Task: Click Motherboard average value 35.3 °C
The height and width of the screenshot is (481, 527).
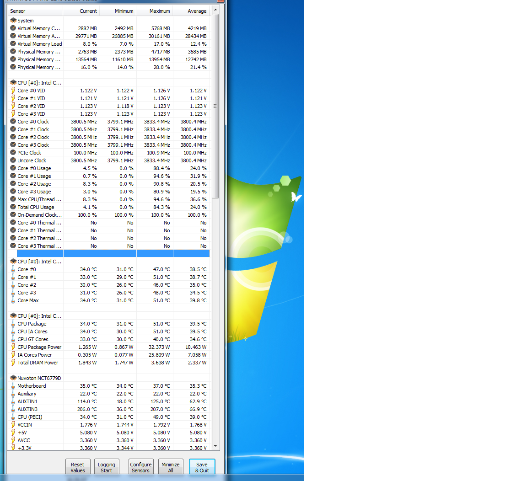Action: click(x=198, y=385)
